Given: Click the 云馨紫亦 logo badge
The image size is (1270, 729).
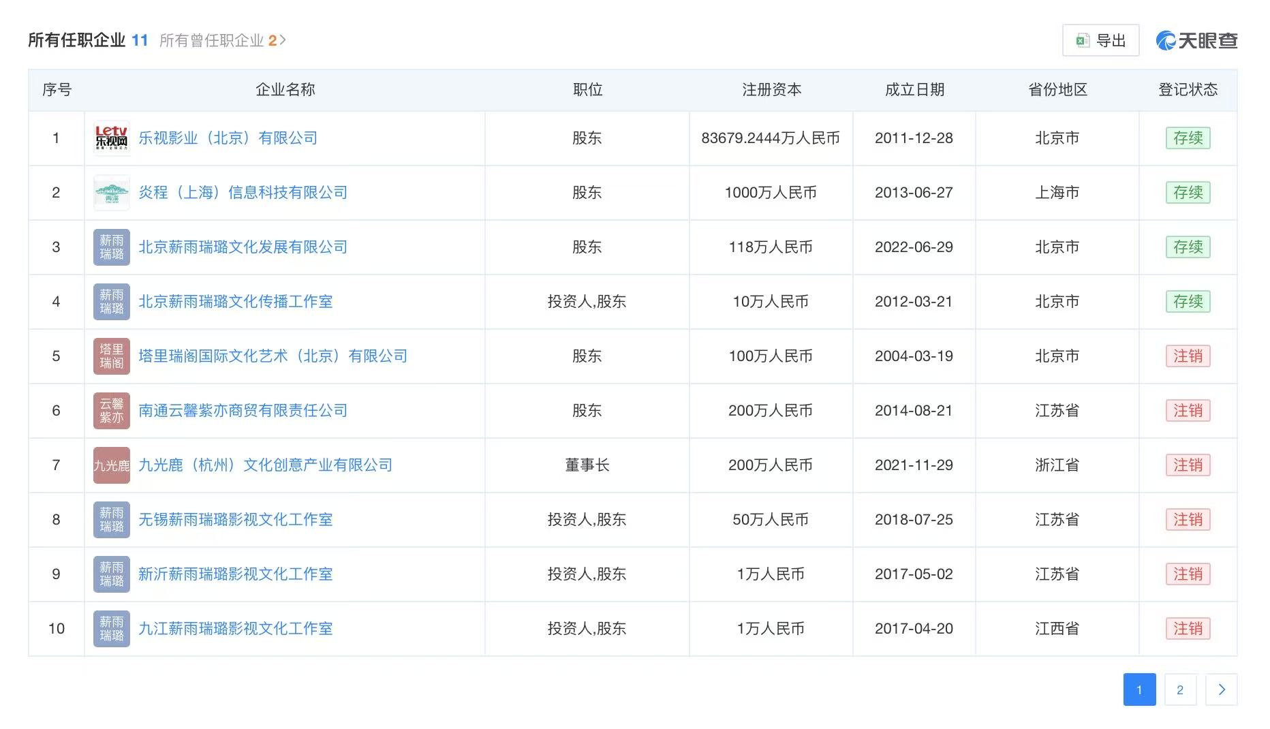Looking at the screenshot, I should tap(112, 411).
